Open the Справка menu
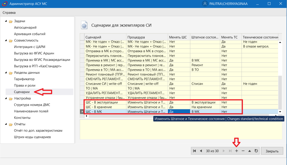 9,13
